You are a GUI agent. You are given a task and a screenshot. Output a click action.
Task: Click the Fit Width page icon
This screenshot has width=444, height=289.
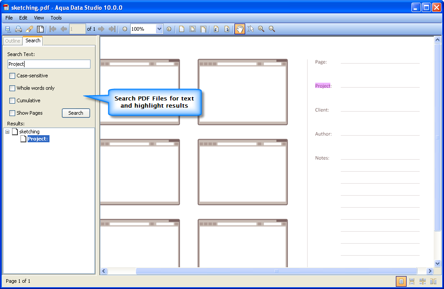203,29
